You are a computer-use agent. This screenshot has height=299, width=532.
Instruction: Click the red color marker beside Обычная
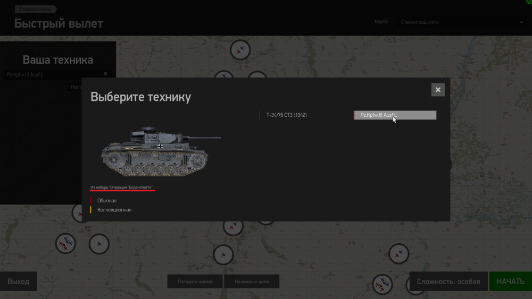pyautogui.click(x=90, y=200)
